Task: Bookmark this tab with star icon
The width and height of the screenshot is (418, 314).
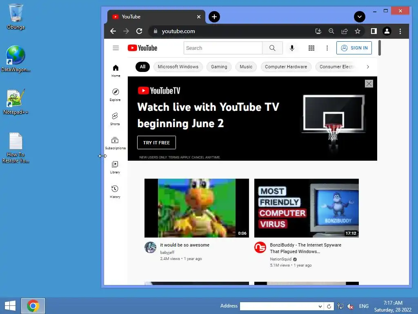Action: click(x=358, y=31)
